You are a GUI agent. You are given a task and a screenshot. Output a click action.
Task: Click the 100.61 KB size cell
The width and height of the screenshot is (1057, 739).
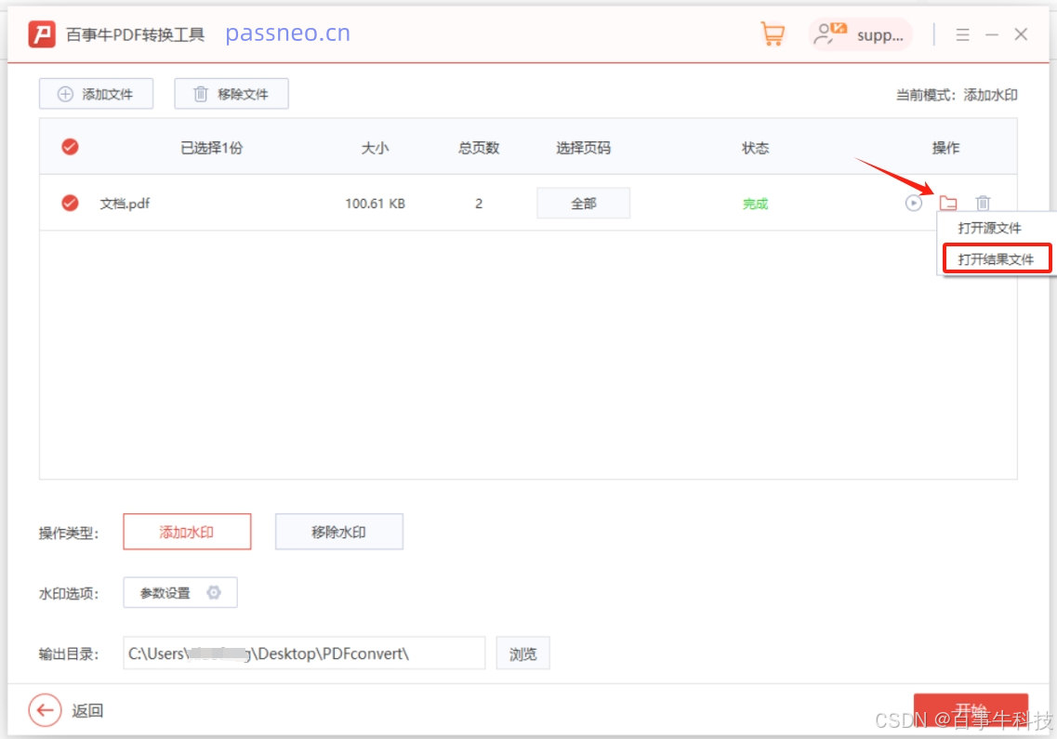click(375, 204)
